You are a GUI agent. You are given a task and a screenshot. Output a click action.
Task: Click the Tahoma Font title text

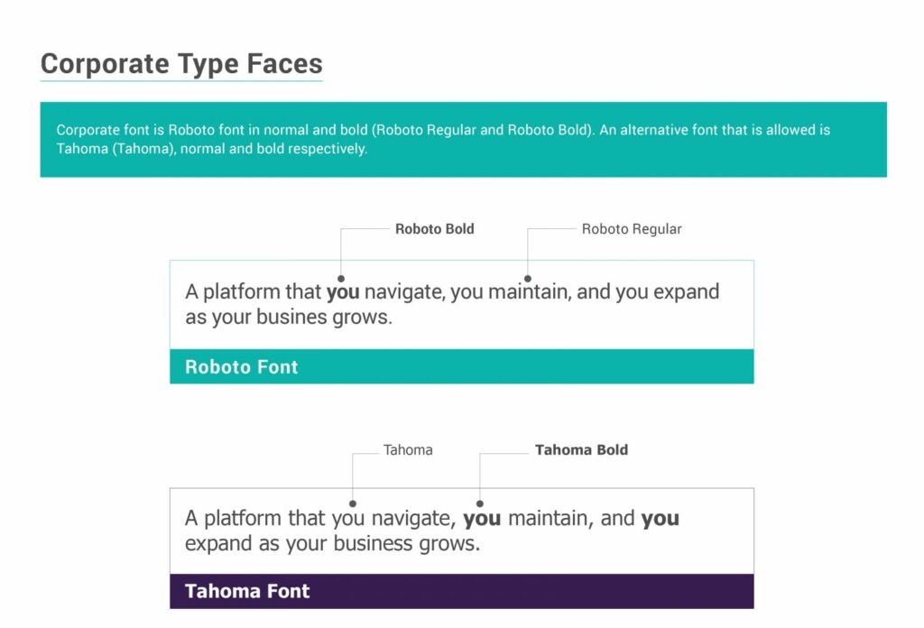(247, 591)
